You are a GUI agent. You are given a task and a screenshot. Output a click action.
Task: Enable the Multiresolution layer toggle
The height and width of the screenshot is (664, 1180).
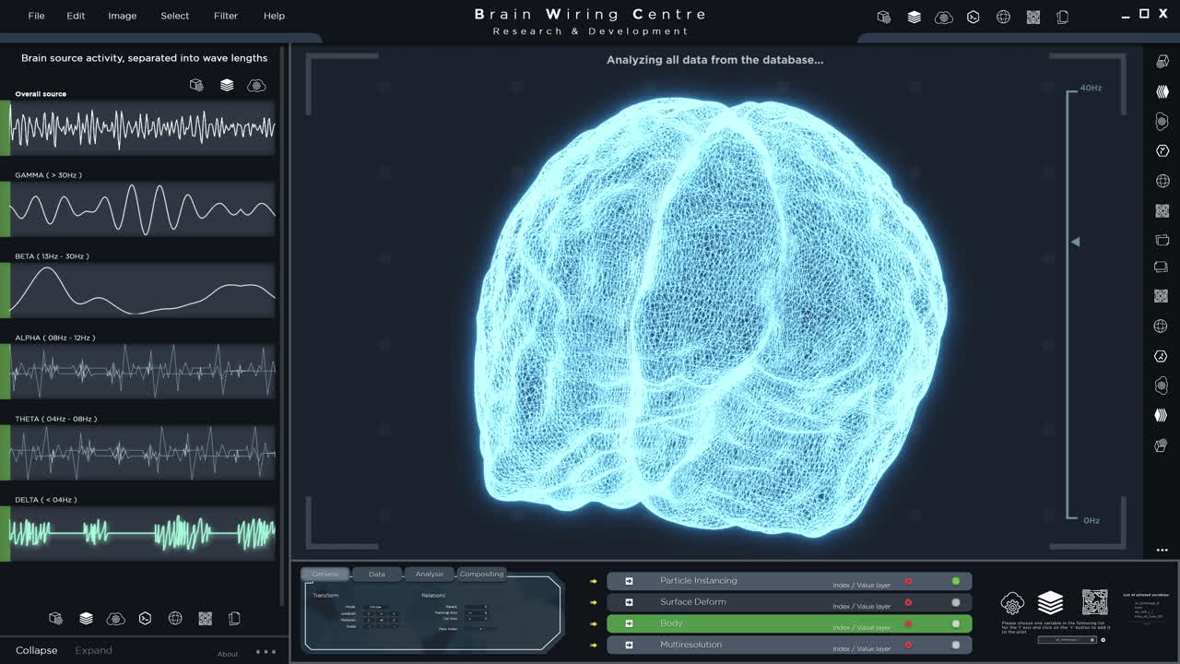(x=955, y=644)
